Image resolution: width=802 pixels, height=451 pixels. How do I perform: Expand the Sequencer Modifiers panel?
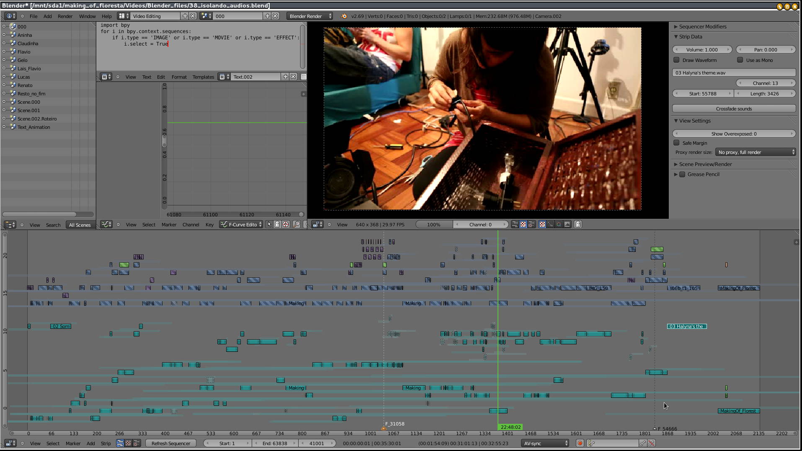point(702,26)
